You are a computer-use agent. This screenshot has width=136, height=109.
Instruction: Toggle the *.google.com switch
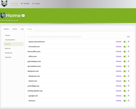[x=125, y=96]
